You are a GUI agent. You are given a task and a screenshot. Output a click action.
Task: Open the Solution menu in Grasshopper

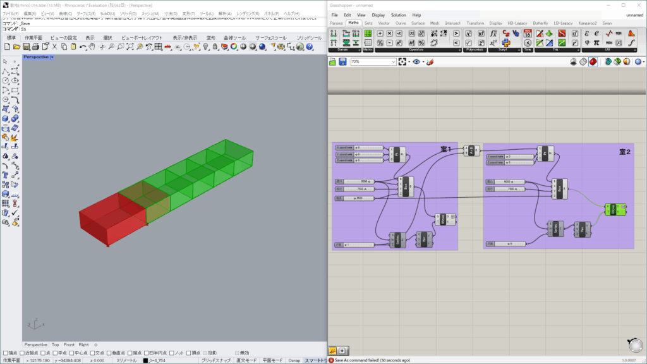coord(398,15)
